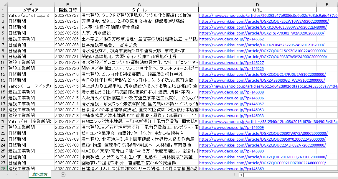This screenshot has height=179, width=338.
Task: Open the Yahoo ニュースイッチ link in row 14
Action: pos(268,86)
